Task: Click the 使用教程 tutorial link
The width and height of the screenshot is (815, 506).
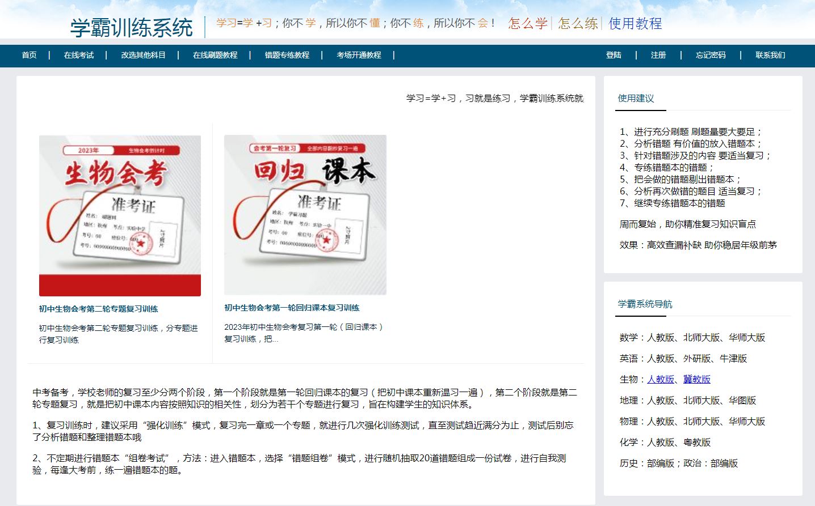Action: click(634, 25)
